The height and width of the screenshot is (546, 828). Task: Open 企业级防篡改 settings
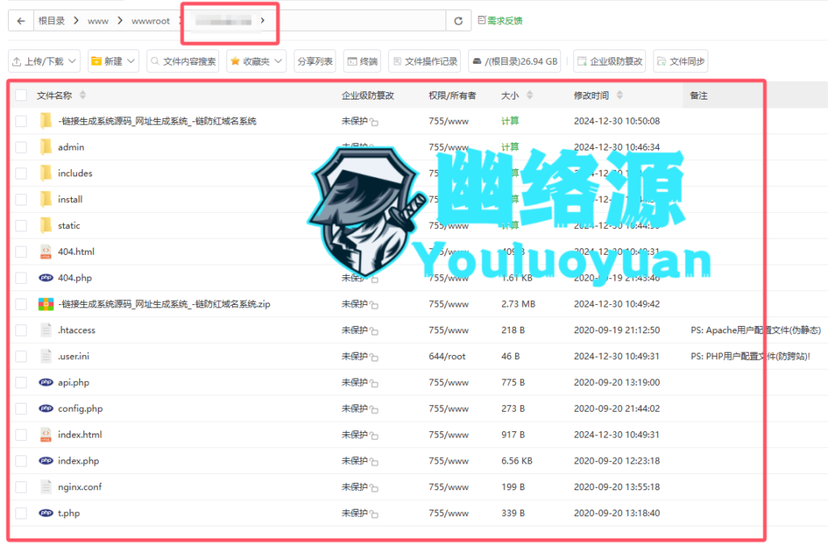[x=610, y=61]
